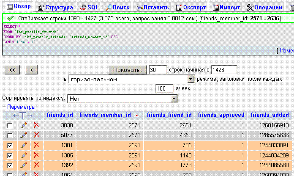Open the горизонтальном display mode dropdown
This screenshot has width=294, height=176.
[131, 79]
